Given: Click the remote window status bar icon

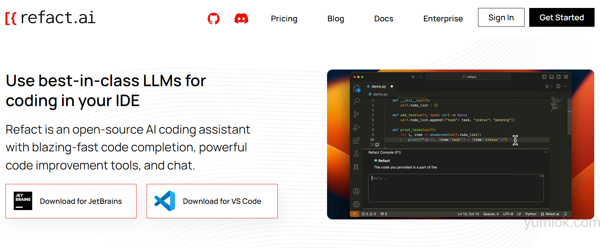Looking at the screenshot, I should 354,214.
